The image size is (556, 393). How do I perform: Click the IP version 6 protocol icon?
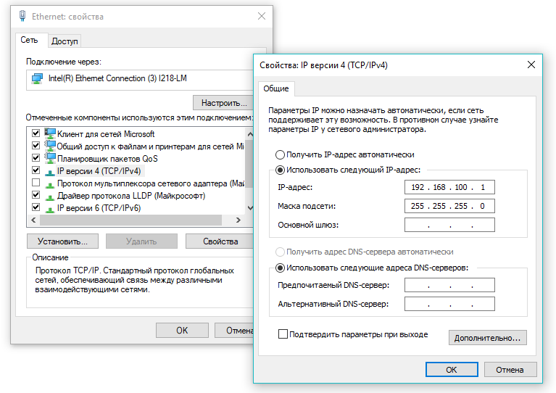tap(50, 208)
